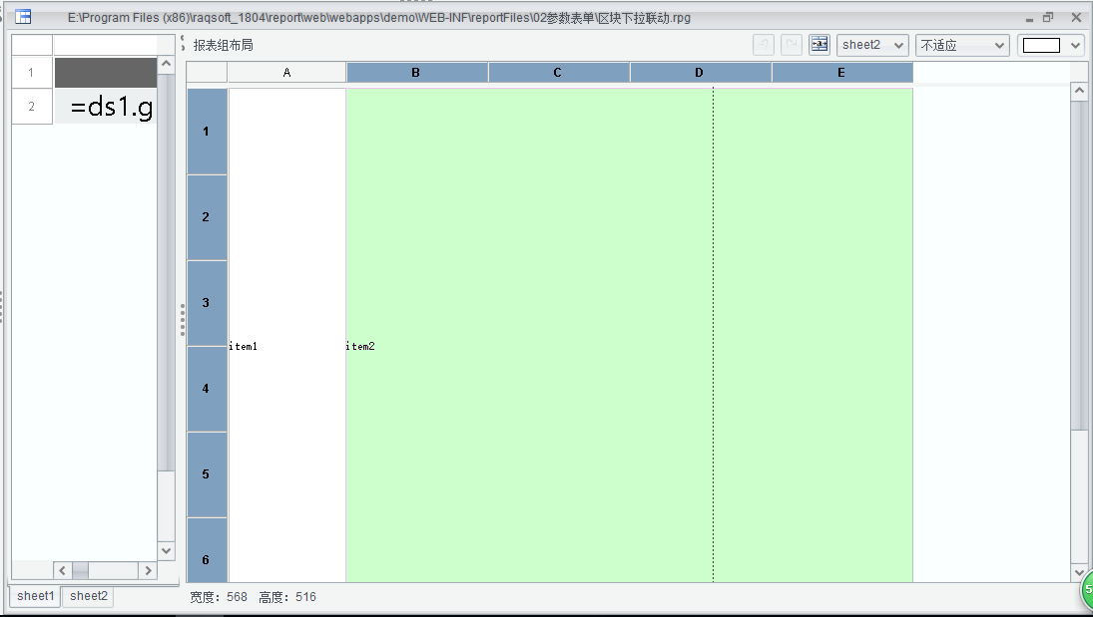
Task: Open the 不适应 fit mode dropdown
Action: coord(962,45)
